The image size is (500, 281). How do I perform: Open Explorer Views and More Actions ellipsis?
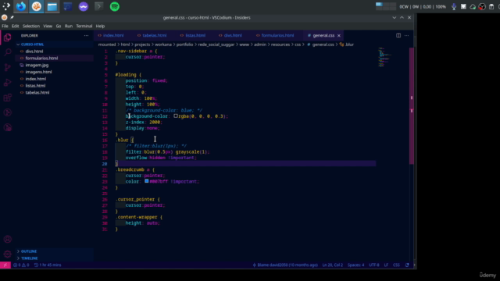click(x=86, y=36)
